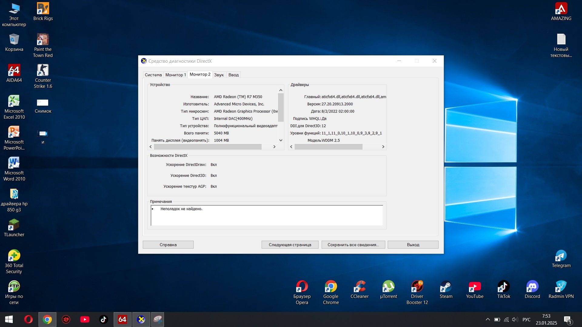This screenshot has height=327, width=582.
Task: Click Сохранить все сведения button
Action: pos(353,245)
